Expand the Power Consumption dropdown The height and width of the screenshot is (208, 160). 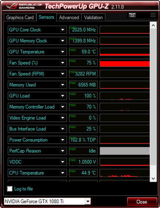click(62, 140)
